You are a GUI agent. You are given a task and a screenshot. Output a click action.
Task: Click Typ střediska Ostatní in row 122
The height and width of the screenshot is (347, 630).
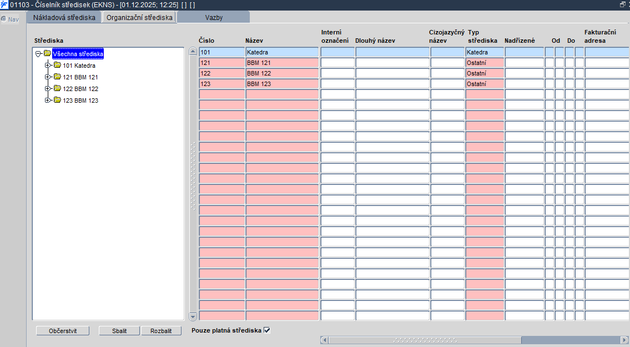tap(485, 73)
